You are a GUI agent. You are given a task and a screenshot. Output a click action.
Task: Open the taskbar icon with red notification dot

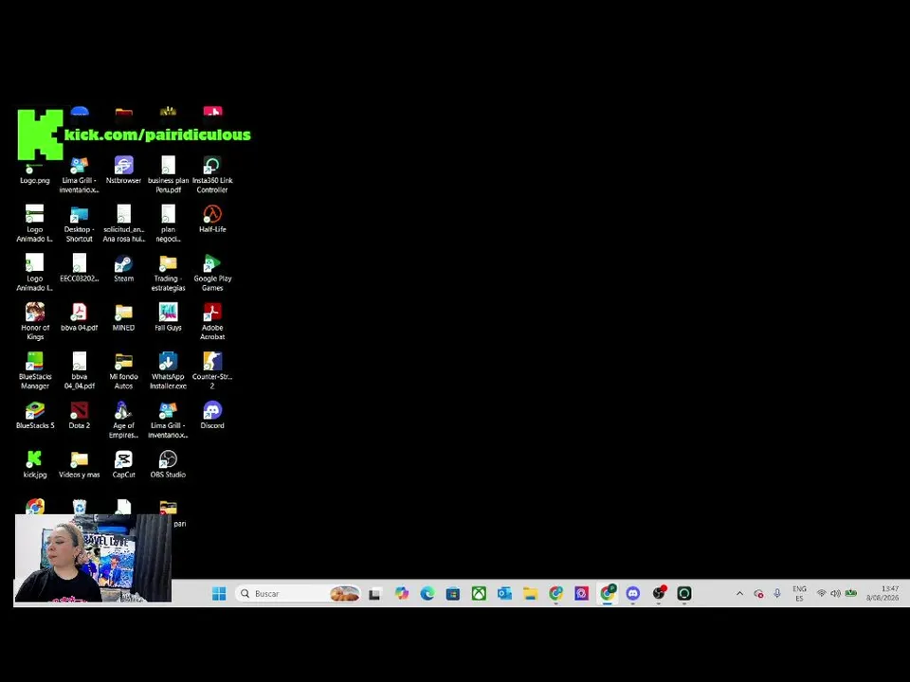click(x=659, y=593)
